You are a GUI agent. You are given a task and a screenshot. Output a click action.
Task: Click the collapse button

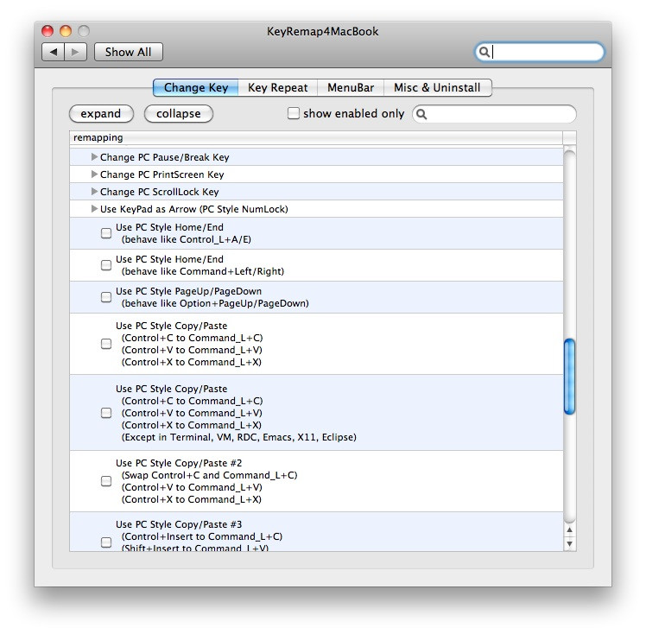click(179, 114)
